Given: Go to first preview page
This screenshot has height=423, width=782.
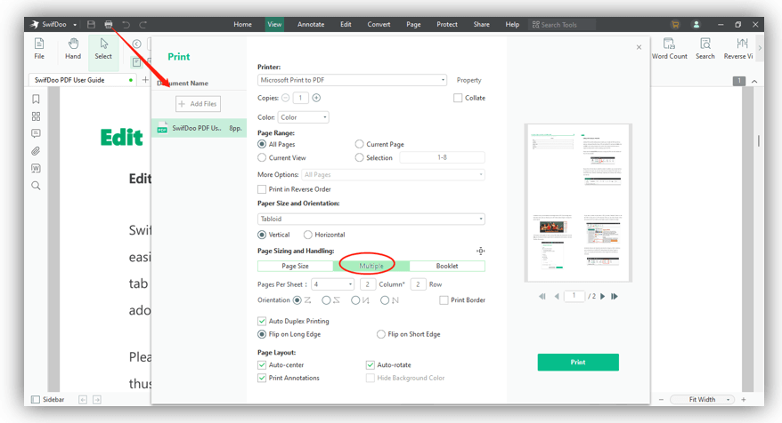Looking at the screenshot, I should pos(542,296).
